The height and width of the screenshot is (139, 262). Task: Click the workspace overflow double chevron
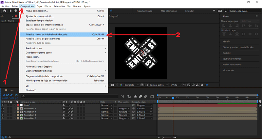tap(214, 11)
